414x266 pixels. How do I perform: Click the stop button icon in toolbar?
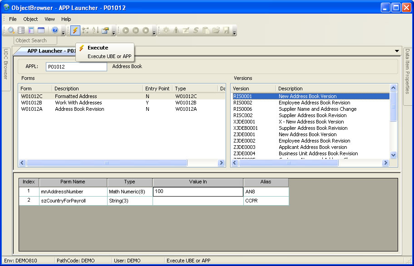pos(145,30)
